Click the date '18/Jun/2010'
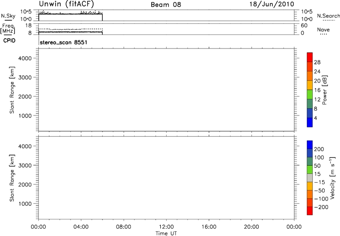The width and height of the screenshot is (340, 236). pyautogui.click(x=272, y=4)
